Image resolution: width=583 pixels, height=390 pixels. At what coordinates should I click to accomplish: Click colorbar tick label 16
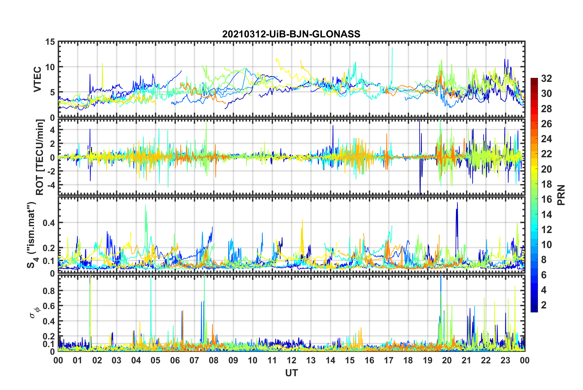[546, 199]
